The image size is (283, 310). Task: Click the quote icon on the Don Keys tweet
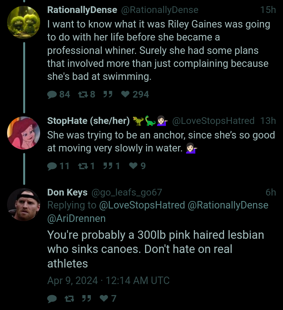click(x=86, y=299)
